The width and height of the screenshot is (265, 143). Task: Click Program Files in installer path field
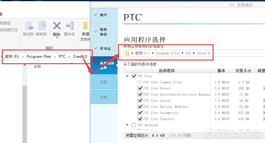(168, 53)
